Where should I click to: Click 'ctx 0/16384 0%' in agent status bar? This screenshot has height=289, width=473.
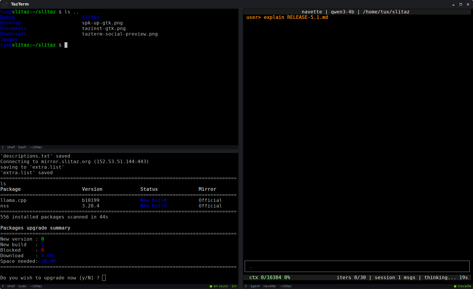tap(270, 278)
